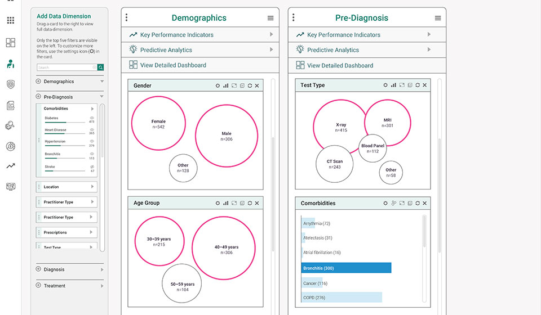Select the Bronchitis (300) bar

(x=346, y=268)
